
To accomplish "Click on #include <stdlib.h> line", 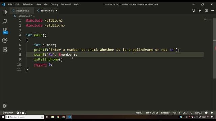I will point(45,26).
